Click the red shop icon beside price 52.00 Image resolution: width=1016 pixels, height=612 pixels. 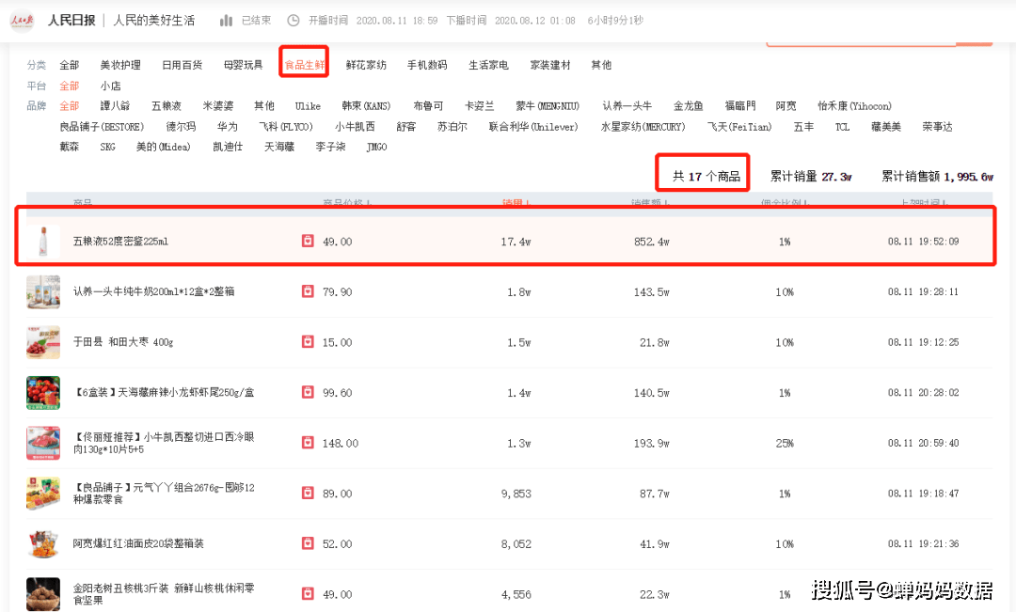307,543
